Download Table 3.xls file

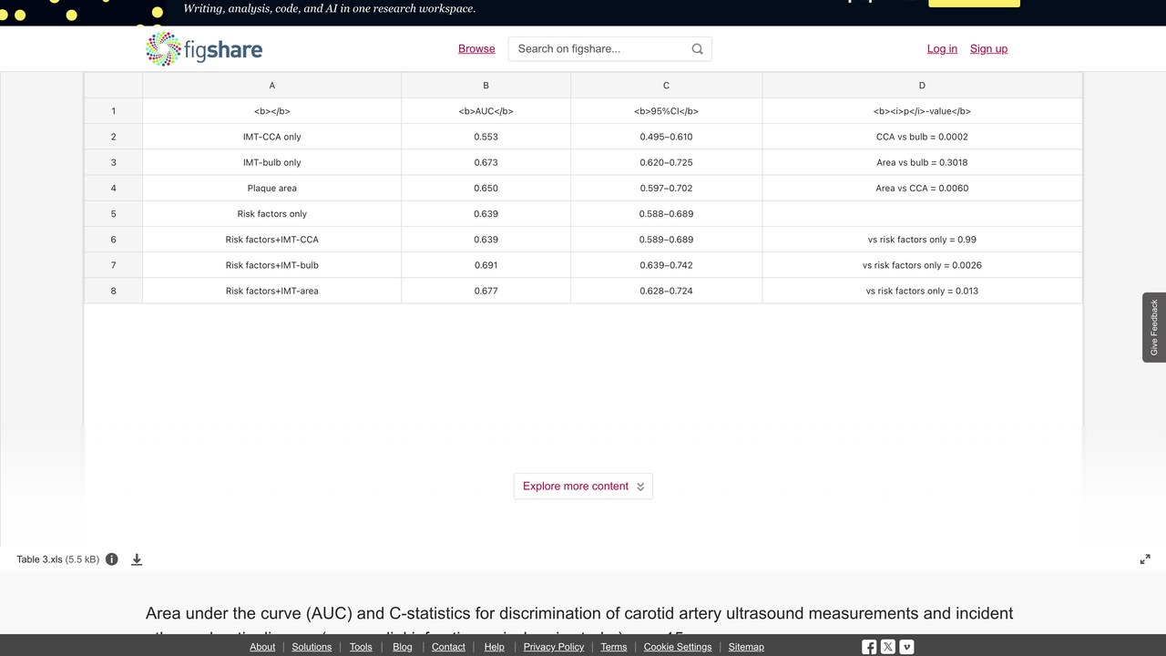(137, 559)
